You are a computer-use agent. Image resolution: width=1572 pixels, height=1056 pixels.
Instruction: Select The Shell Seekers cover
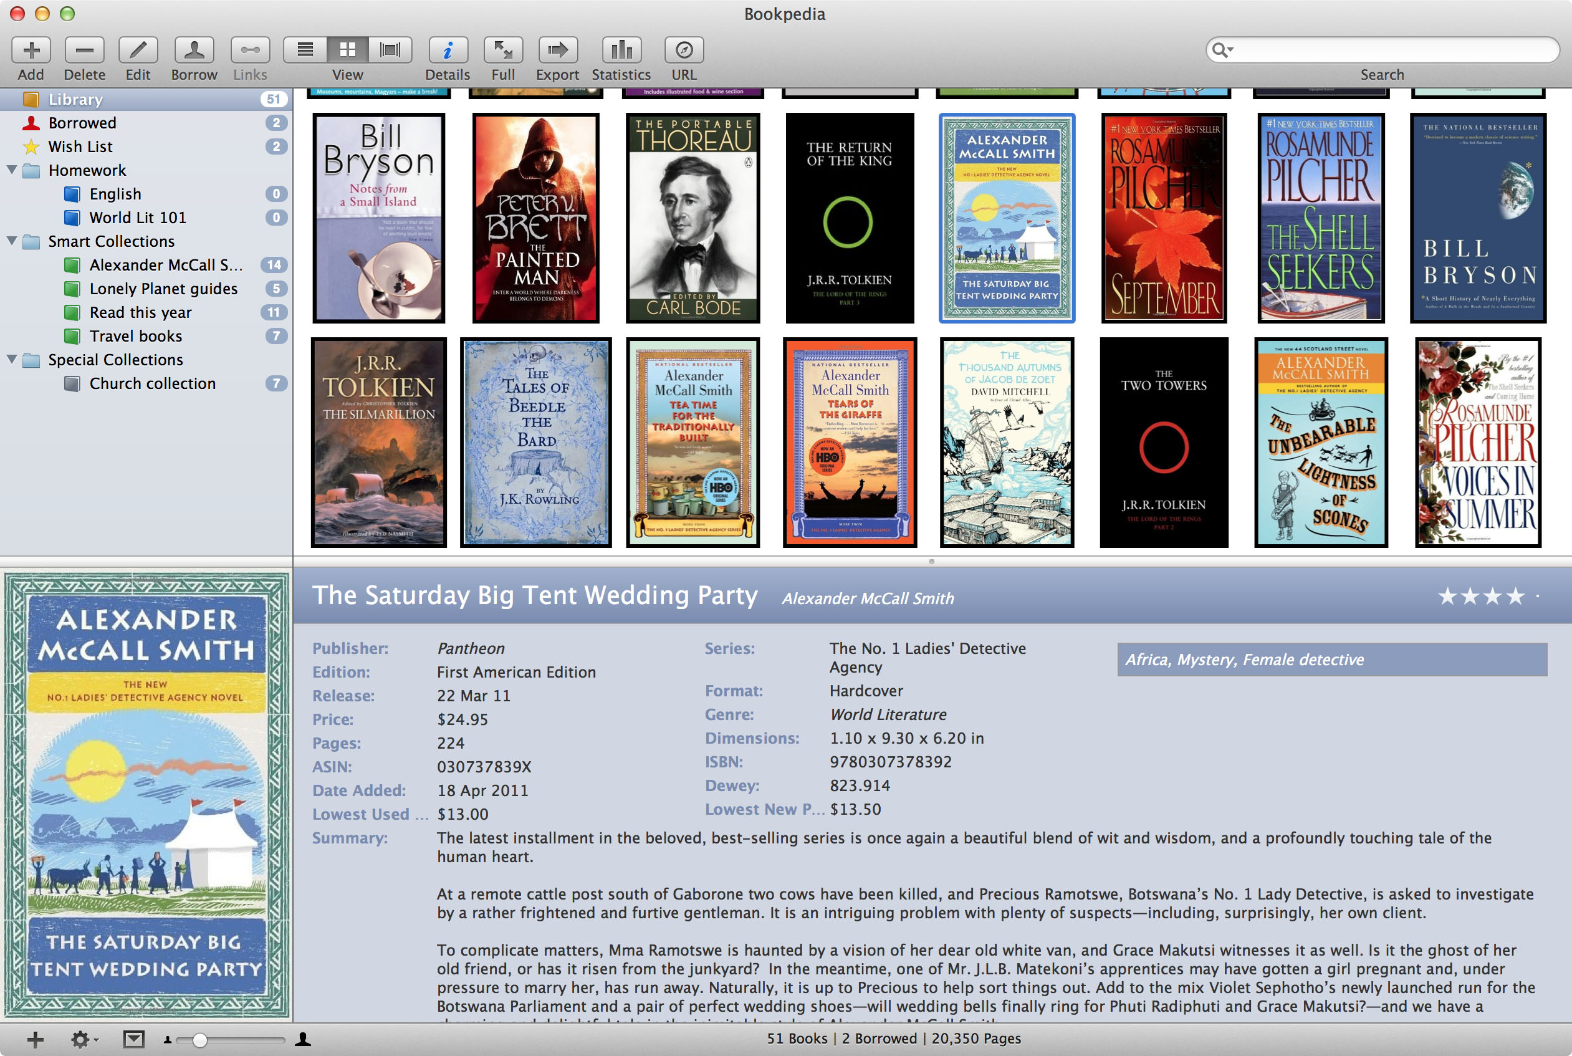[1321, 218]
